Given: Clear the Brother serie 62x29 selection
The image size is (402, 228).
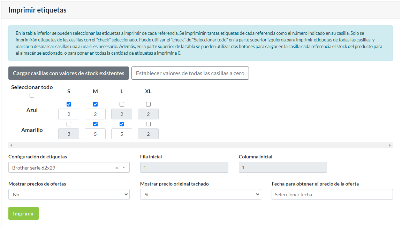Looking at the screenshot, I should pyautogui.click(x=116, y=168).
